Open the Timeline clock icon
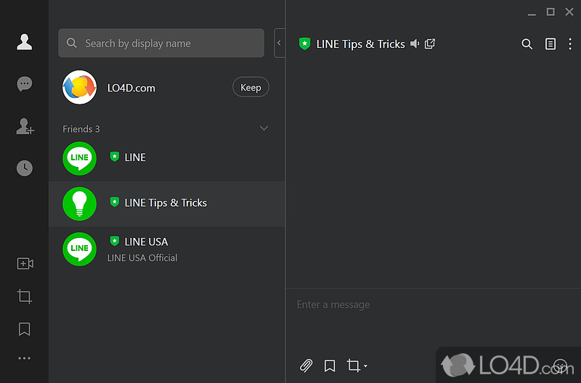This screenshot has width=581, height=383. [x=25, y=168]
